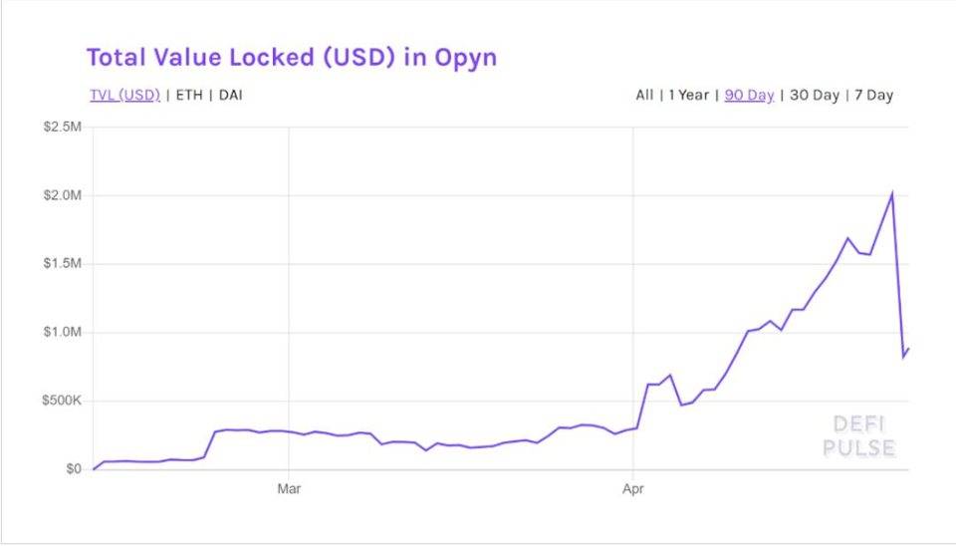Click the Mar x-axis label
Viewport: 956px width, 546px height.
tap(289, 488)
